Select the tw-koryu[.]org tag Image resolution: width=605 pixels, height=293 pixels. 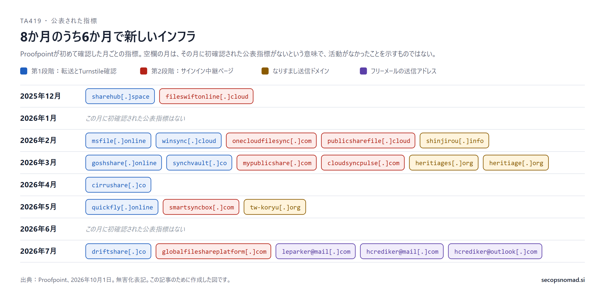tap(275, 207)
